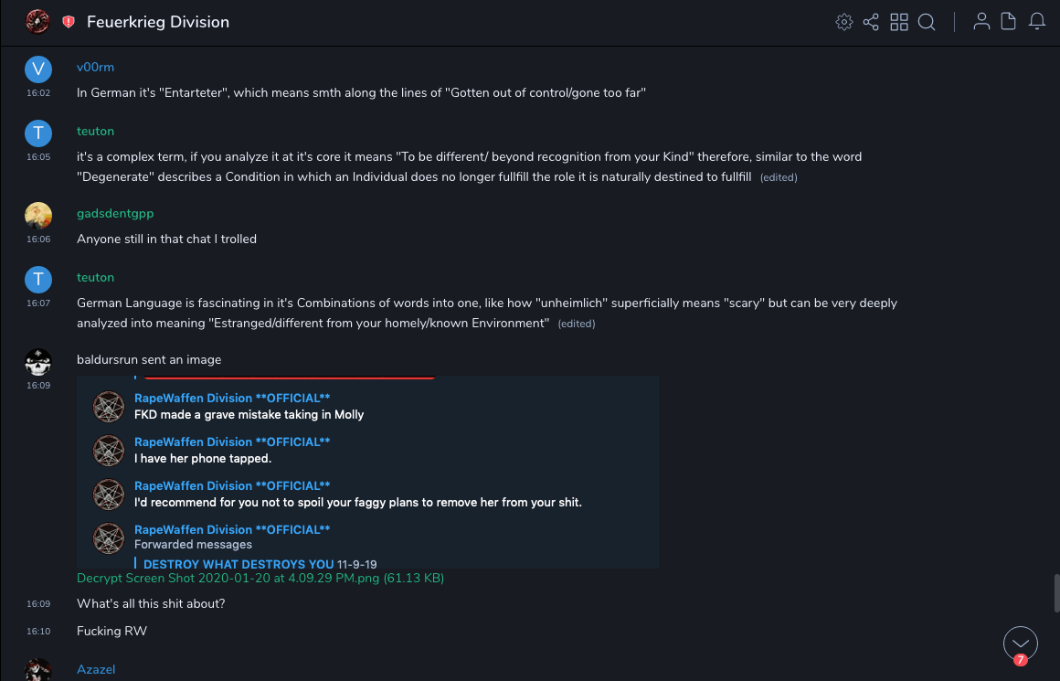
Task: Click the search magnifier icon
Action: [927, 22]
